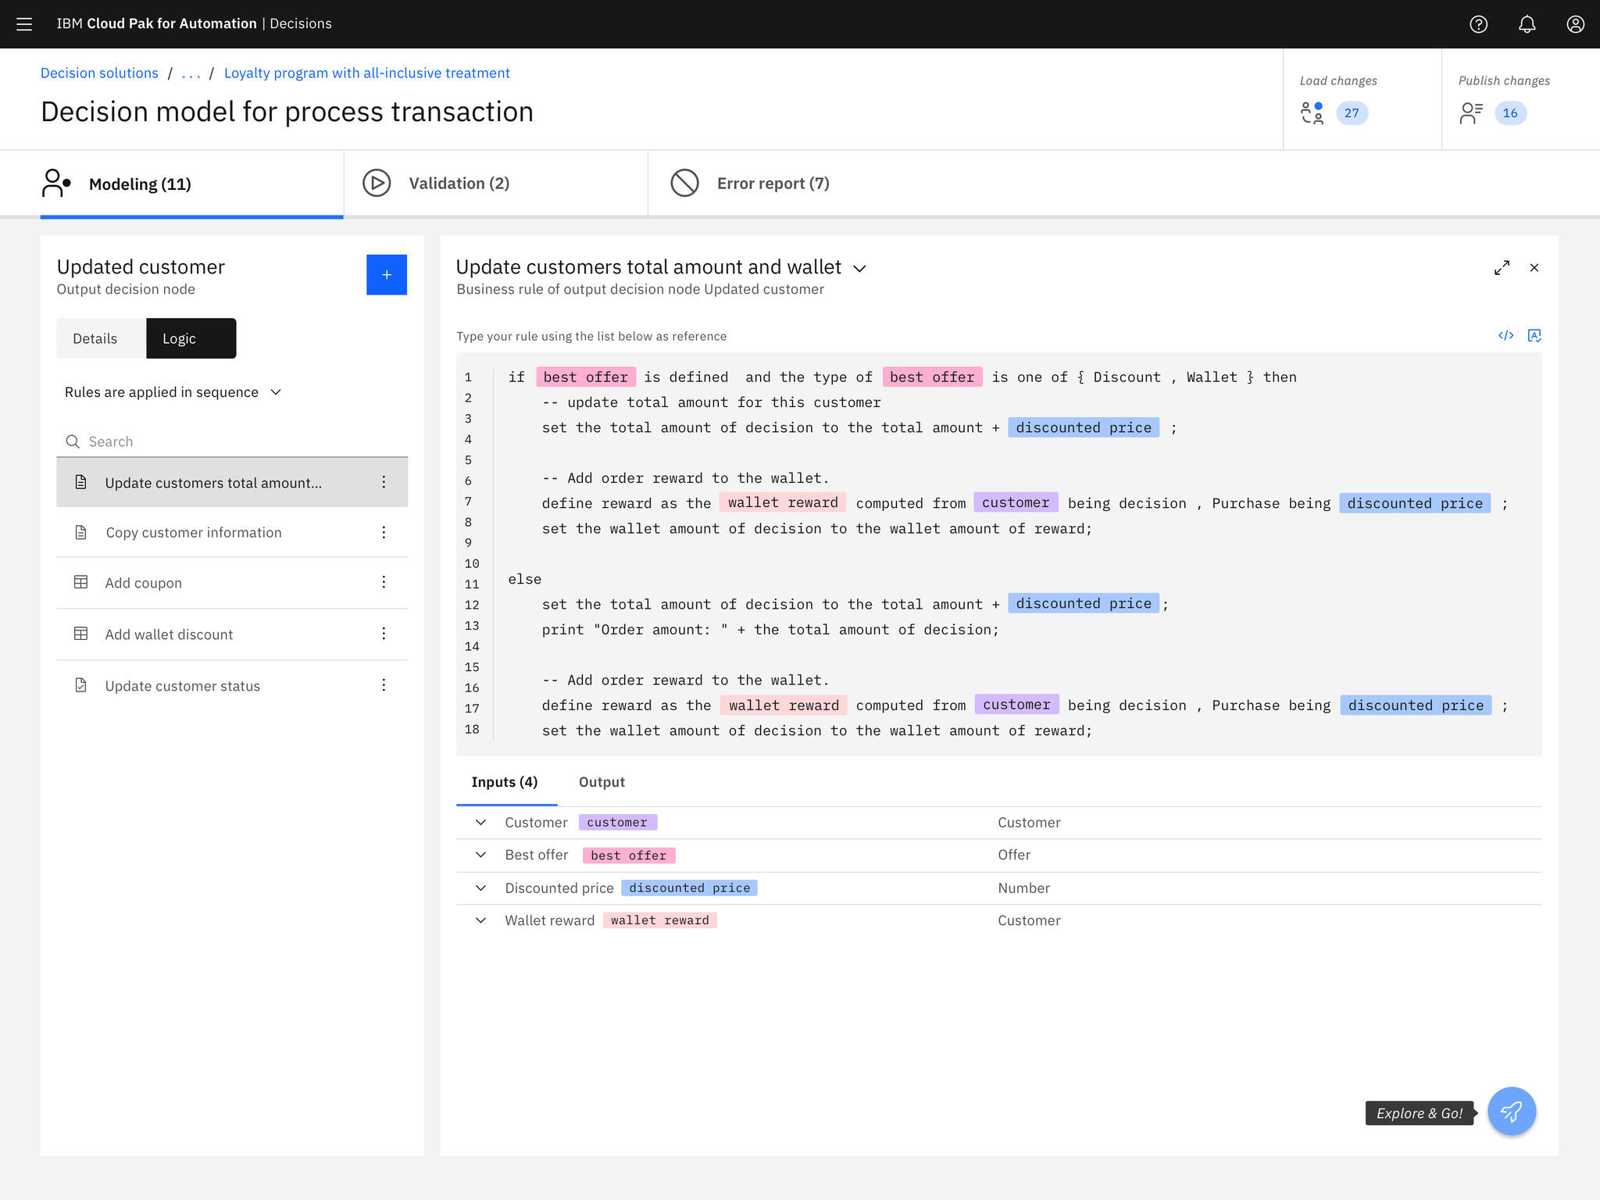Image resolution: width=1600 pixels, height=1200 pixels.
Task: Click the Explore & Go rocket button
Action: click(1512, 1111)
